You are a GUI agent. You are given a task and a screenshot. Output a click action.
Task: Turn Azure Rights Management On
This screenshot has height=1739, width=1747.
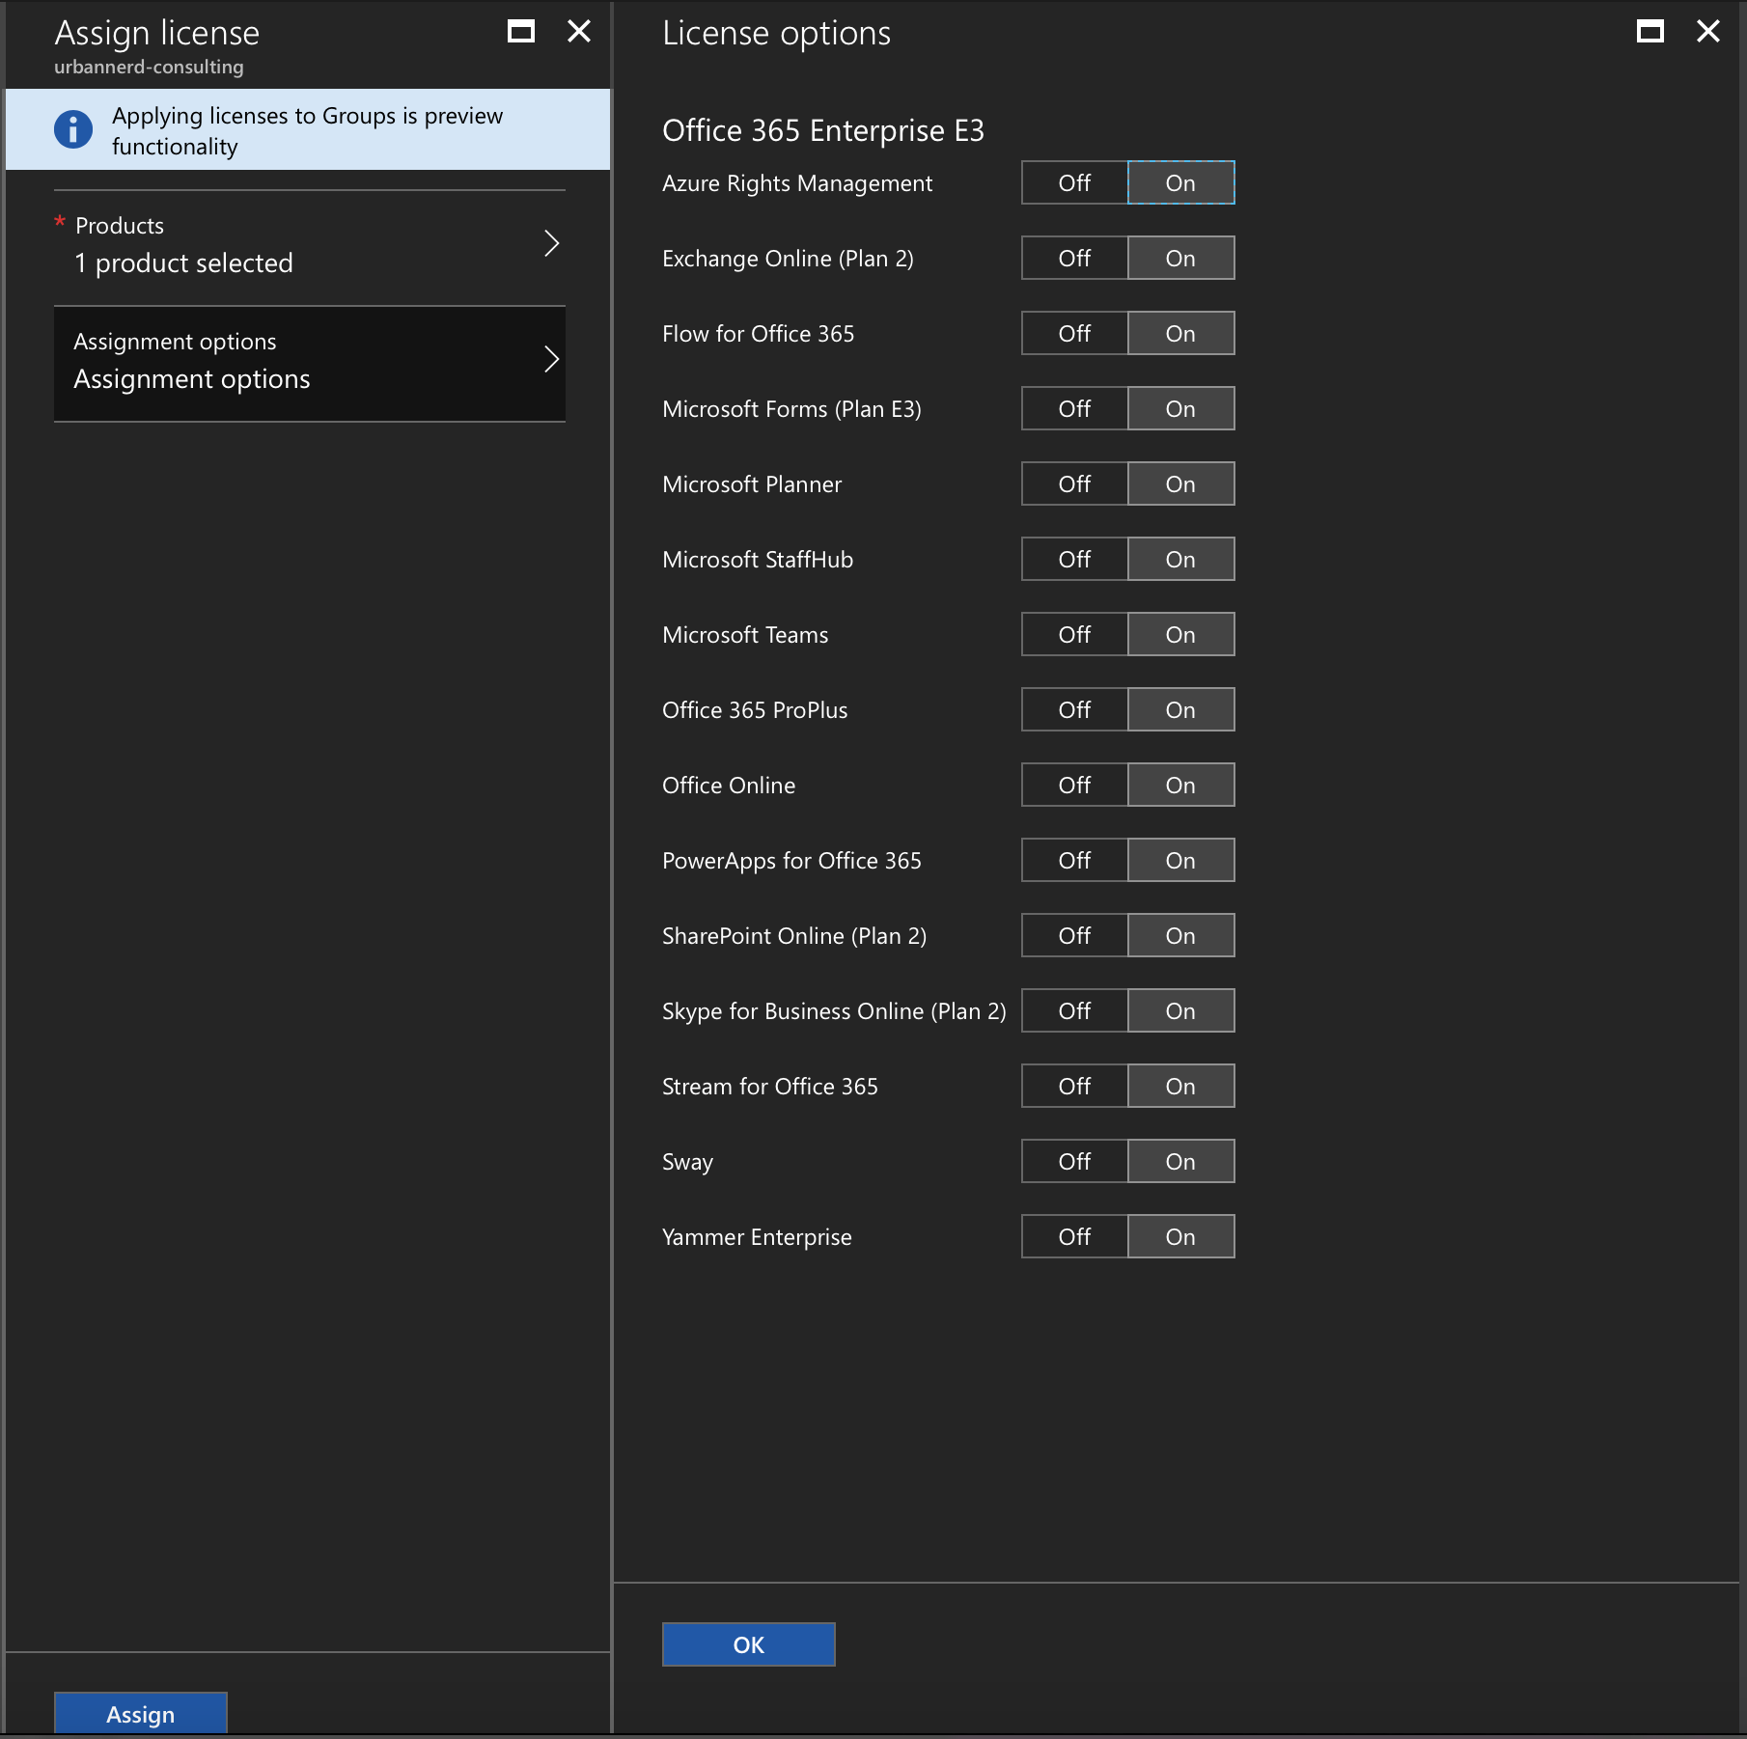(x=1180, y=182)
